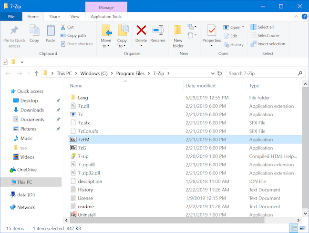
Task: Click Invert selection button
Action: pyautogui.click(x=268, y=44)
